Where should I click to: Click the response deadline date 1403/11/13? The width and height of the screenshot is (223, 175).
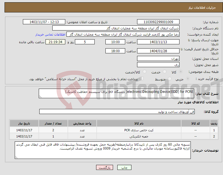click(158, 42)
